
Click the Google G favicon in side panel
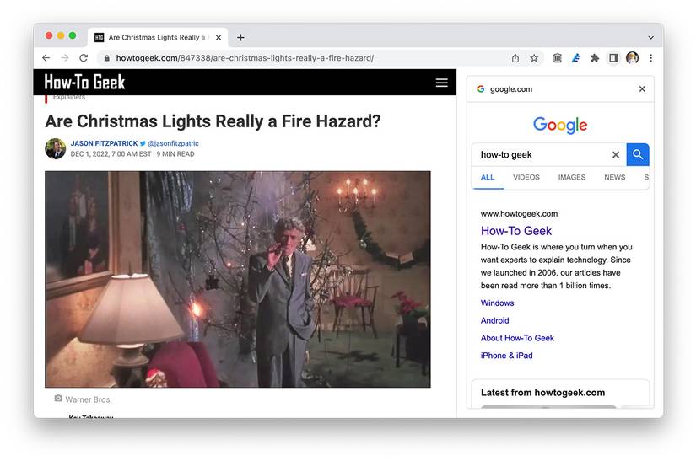point(481,89)
